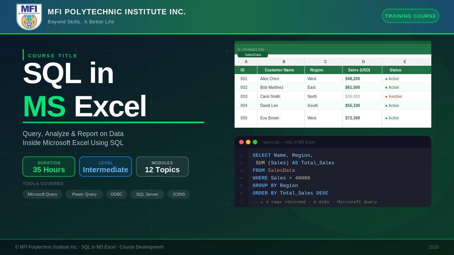Click the South region cell
This screenshot has height=255, width=454.
point(323,105)
